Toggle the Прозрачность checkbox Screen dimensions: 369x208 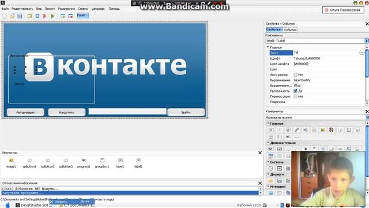[x=295, y=91]
